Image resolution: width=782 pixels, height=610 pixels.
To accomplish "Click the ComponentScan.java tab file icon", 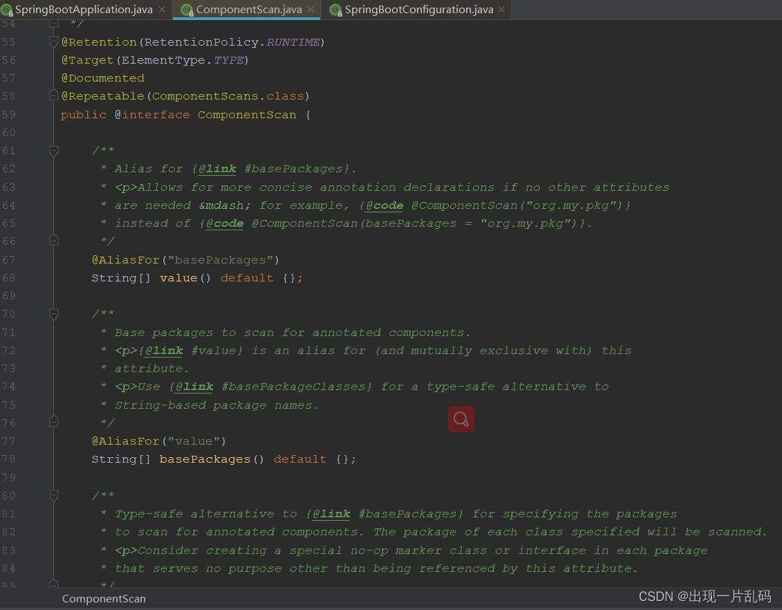I will click(x=187, y=10).
